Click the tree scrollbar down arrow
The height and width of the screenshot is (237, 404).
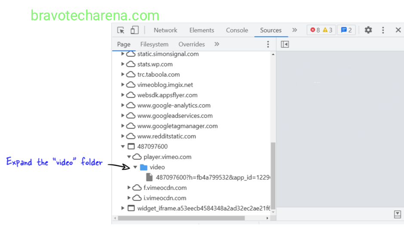click(273, 212)
